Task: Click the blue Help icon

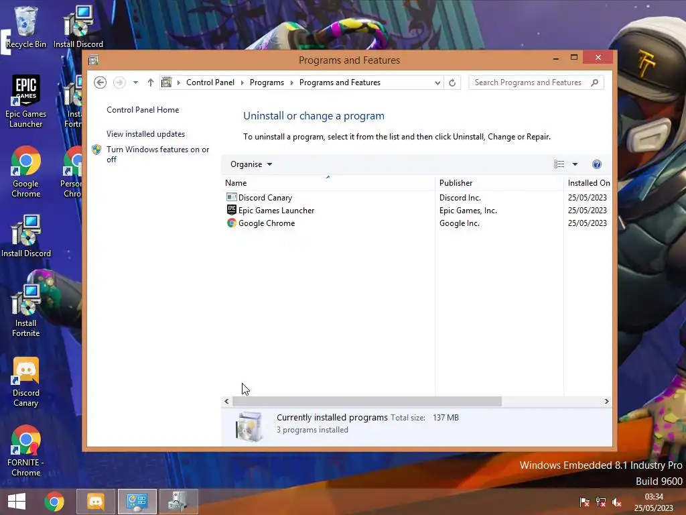Action: 597,164
